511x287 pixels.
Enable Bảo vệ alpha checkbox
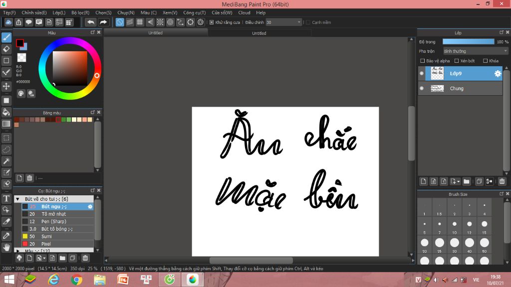(422, 61)
